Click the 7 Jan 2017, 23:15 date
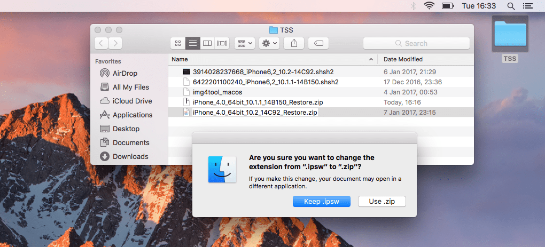This screenshot has height=247, width=545. coord(410,112)
